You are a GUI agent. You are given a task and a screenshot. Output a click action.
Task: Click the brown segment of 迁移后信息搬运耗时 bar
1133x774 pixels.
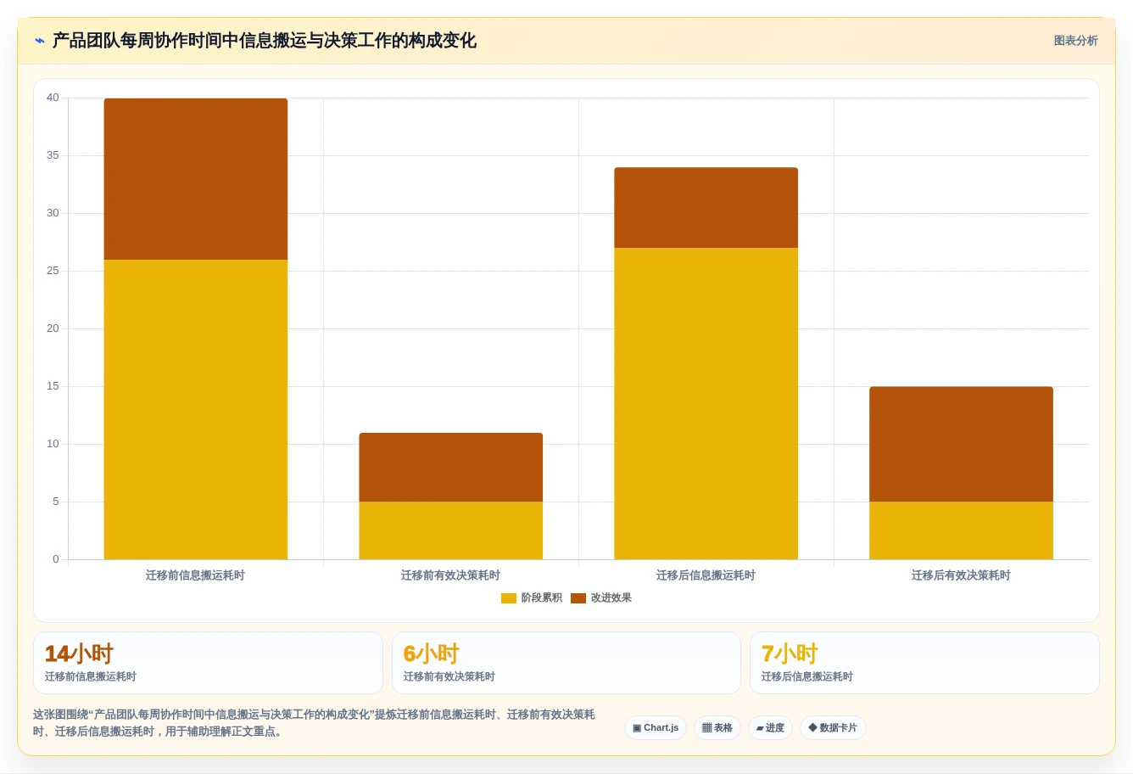point(706,208)
